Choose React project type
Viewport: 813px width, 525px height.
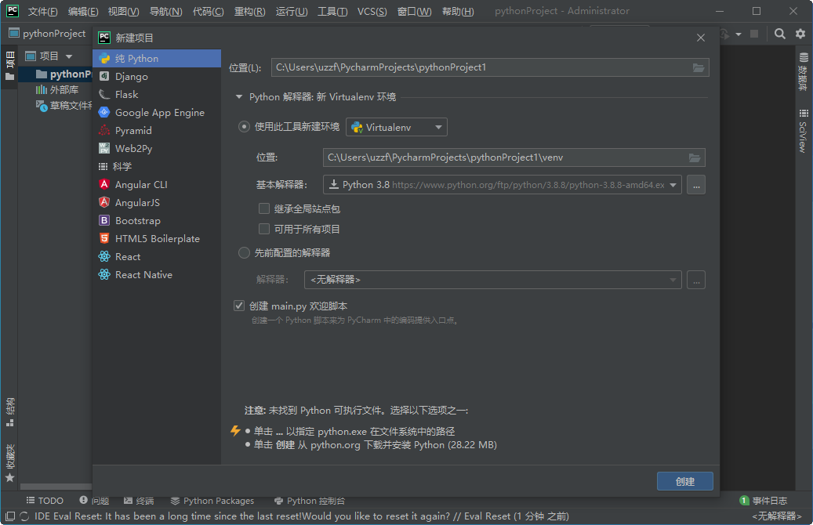tap(157, 256)
